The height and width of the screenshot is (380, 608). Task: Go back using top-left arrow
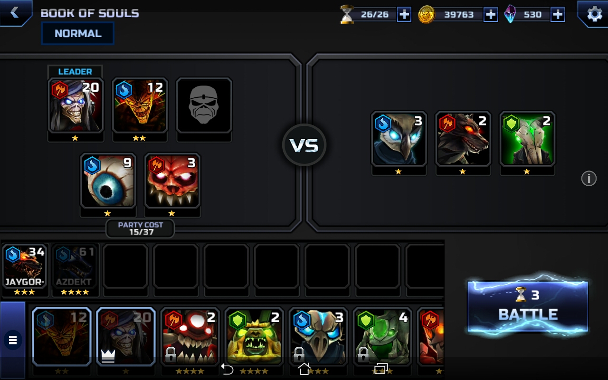15,12
